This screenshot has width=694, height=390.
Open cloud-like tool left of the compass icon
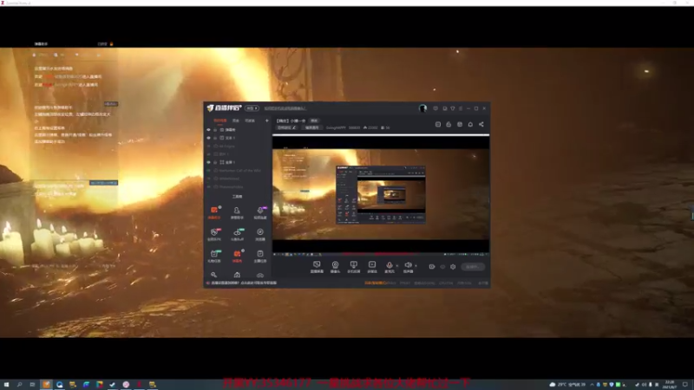click(x=237, y=234)
